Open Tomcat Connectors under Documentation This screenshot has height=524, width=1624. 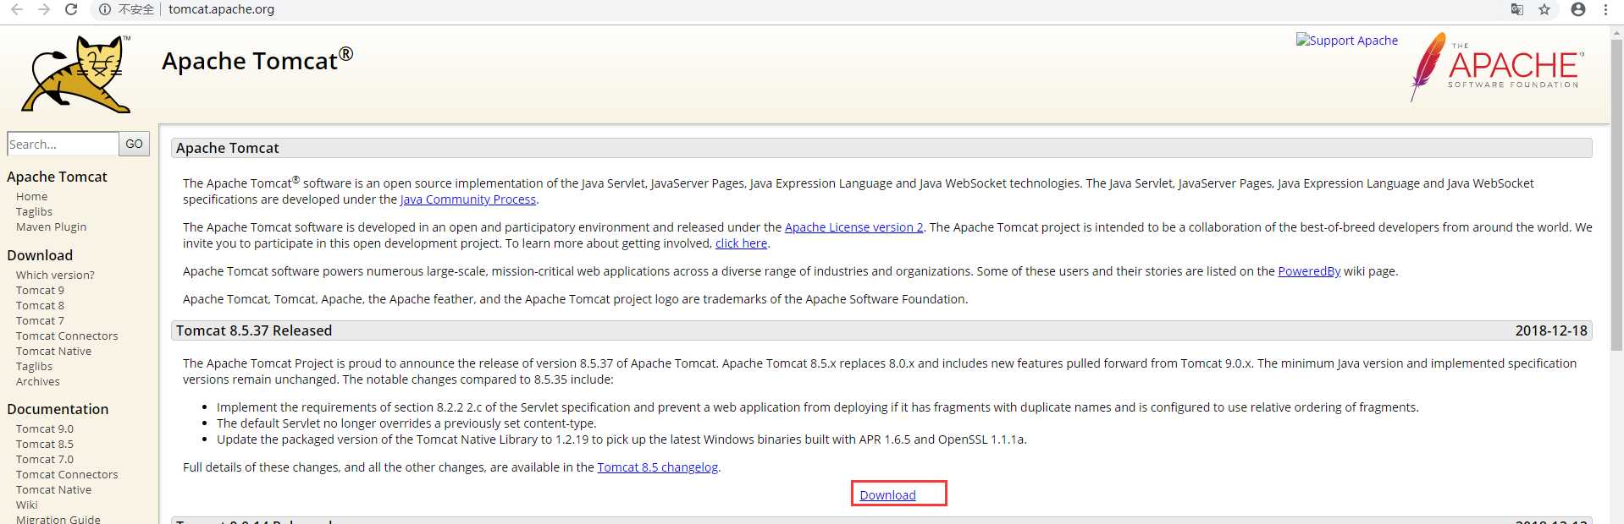pos(67,474)
